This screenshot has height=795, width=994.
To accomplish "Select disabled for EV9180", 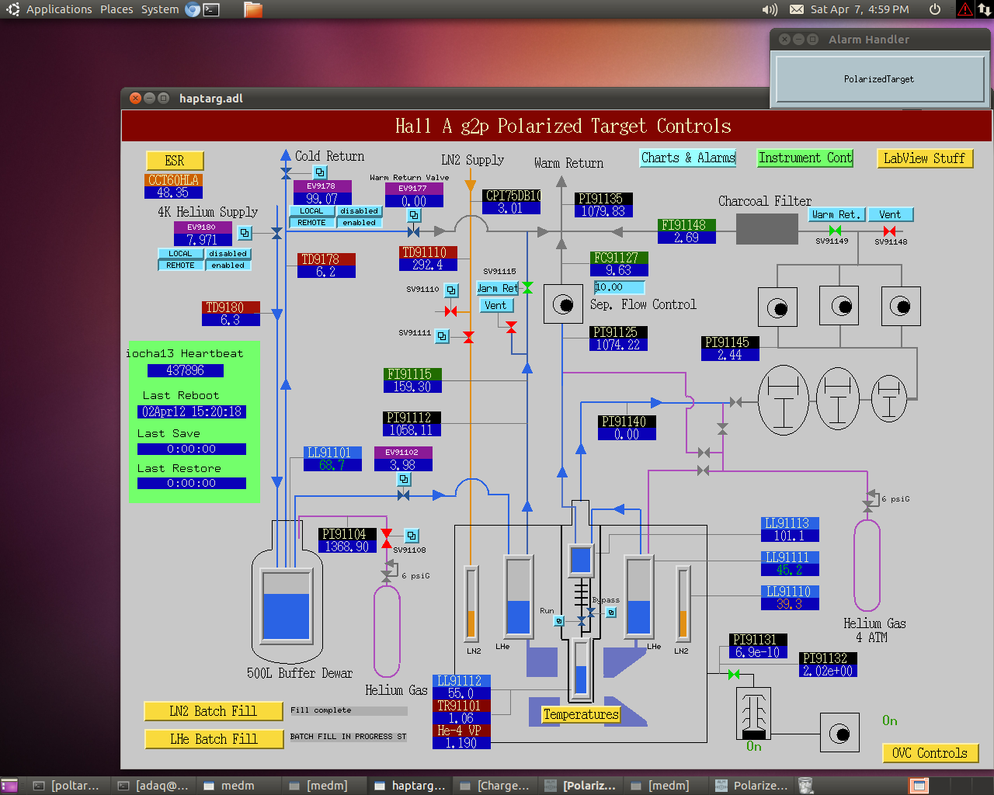I will (228, 254).
